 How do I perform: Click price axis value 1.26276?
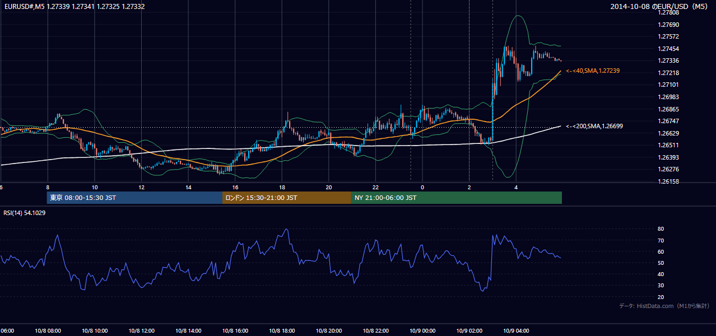click(669, 169)
